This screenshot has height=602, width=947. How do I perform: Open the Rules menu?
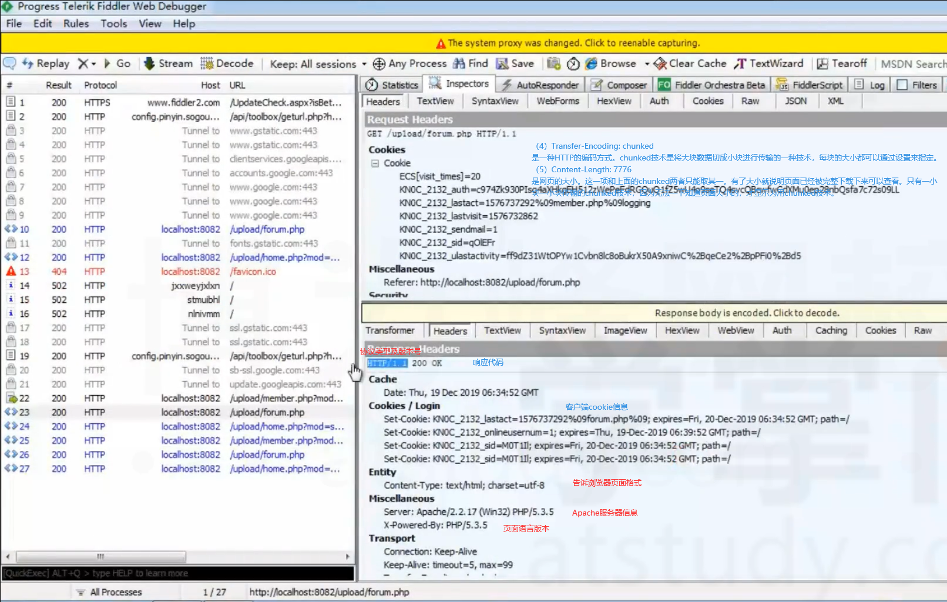[76, 24]
